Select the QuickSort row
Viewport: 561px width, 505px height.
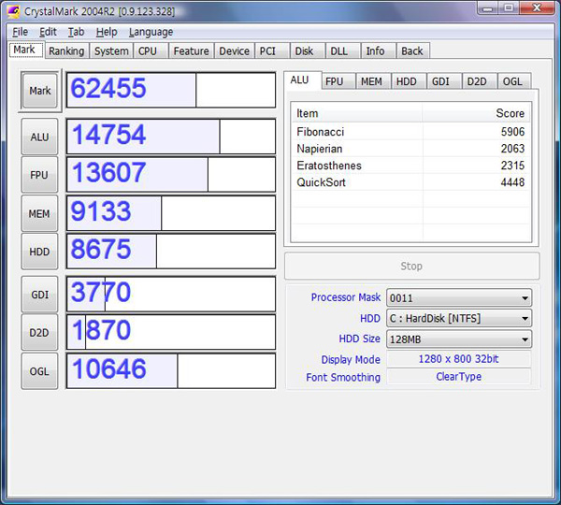[410, 182]
